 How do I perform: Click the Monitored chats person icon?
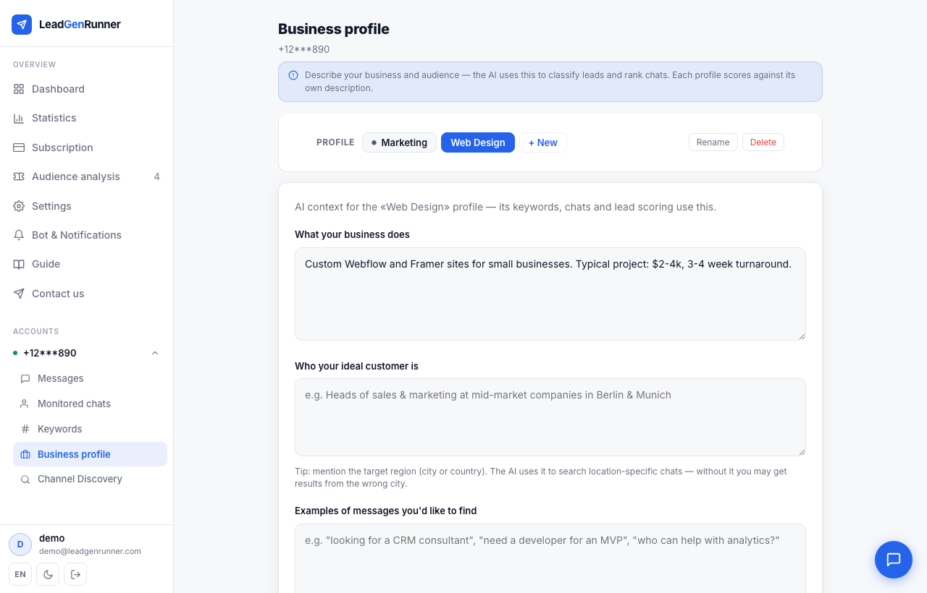click(25, 404)
